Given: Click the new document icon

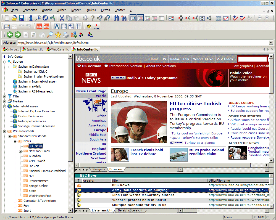Looking at the screenshot, I should click(7, 18).
